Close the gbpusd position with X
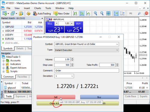Screen dimensions: 150x112 pos(147,88)
